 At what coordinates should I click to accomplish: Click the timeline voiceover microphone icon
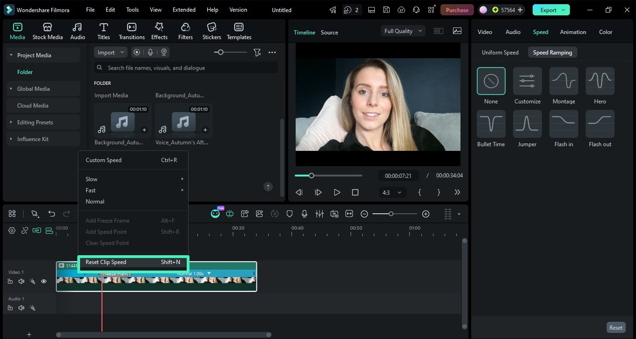[304, 214]
